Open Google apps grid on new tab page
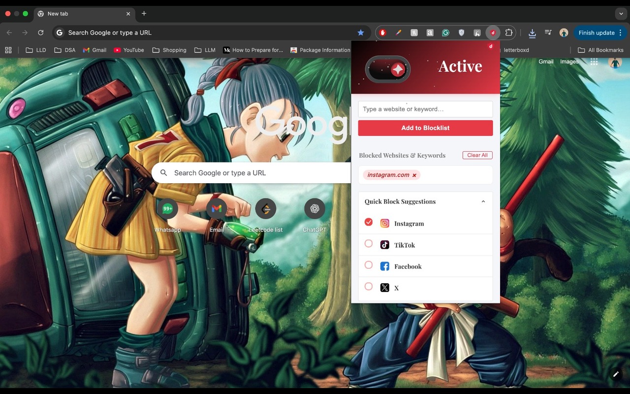Viewport: 630px width, 394px height. click(594, 62)
